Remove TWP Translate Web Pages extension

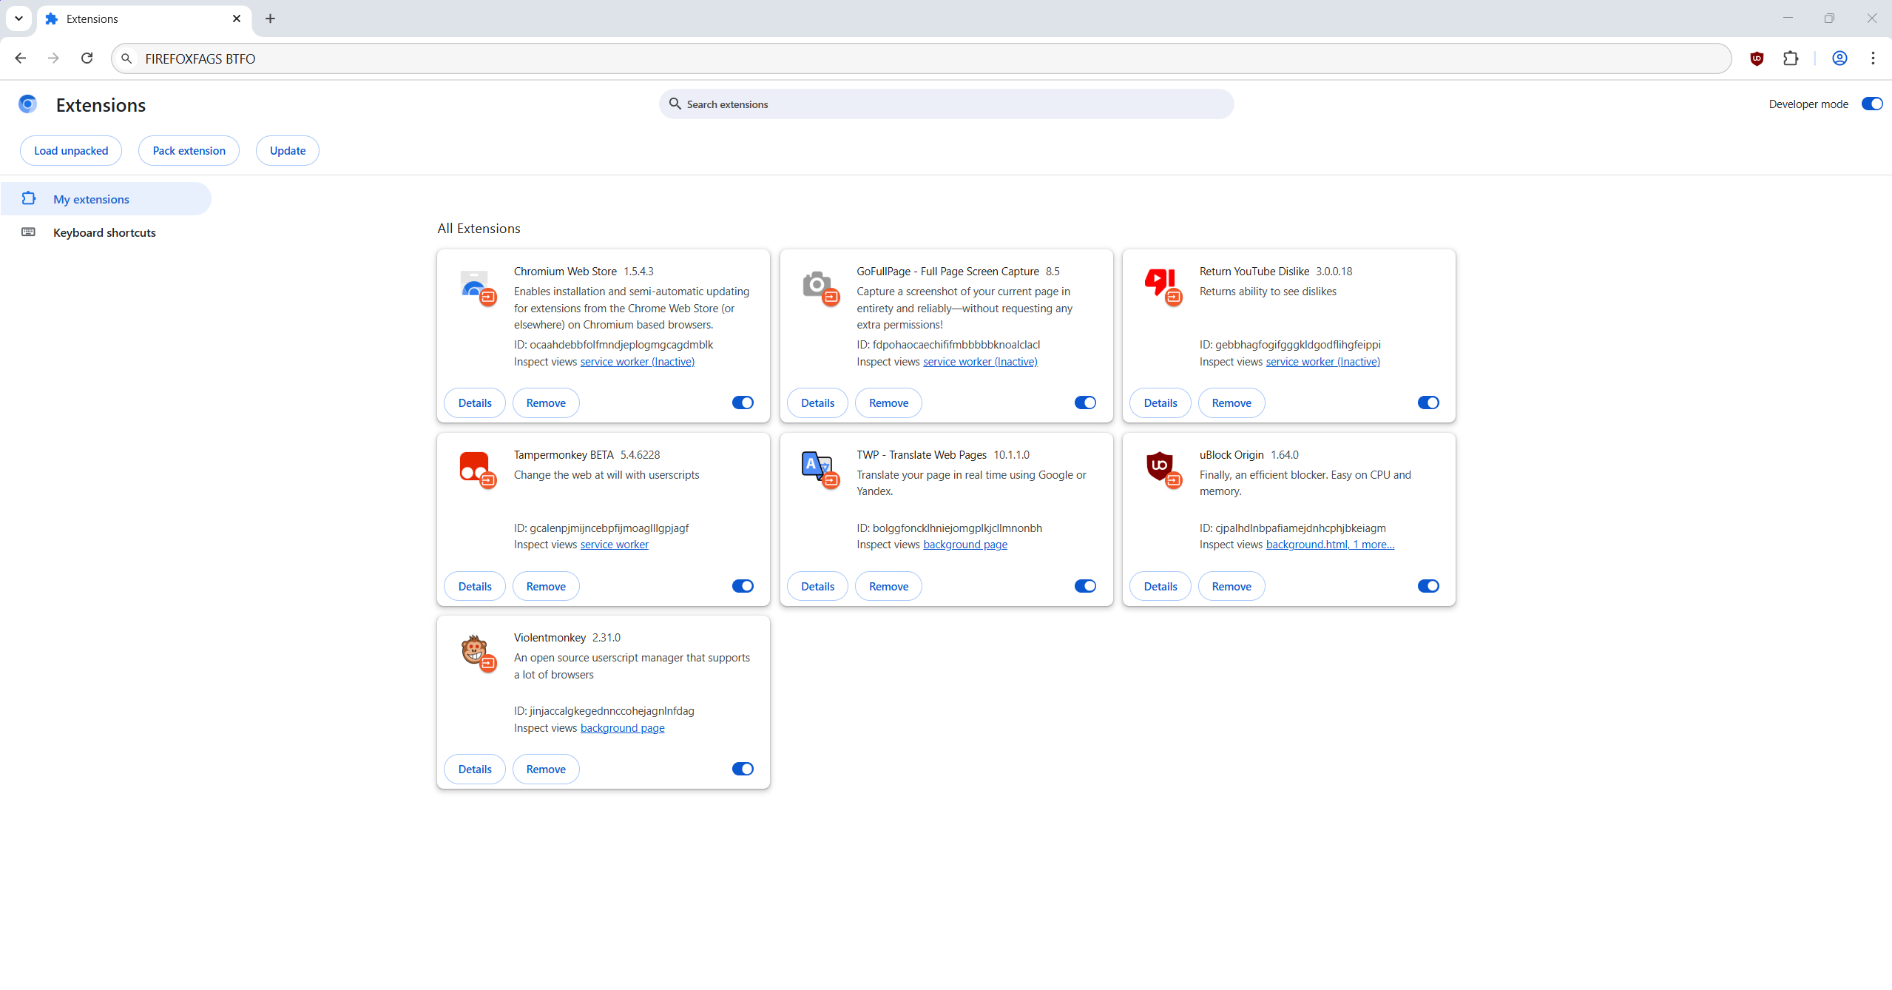click(x=888, y=587)
